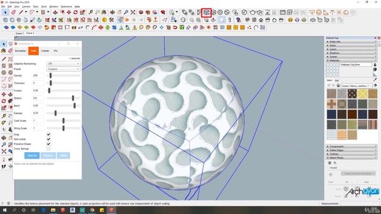Click the Density value field
Screen dimensions: 381x214
coord(38,75)
